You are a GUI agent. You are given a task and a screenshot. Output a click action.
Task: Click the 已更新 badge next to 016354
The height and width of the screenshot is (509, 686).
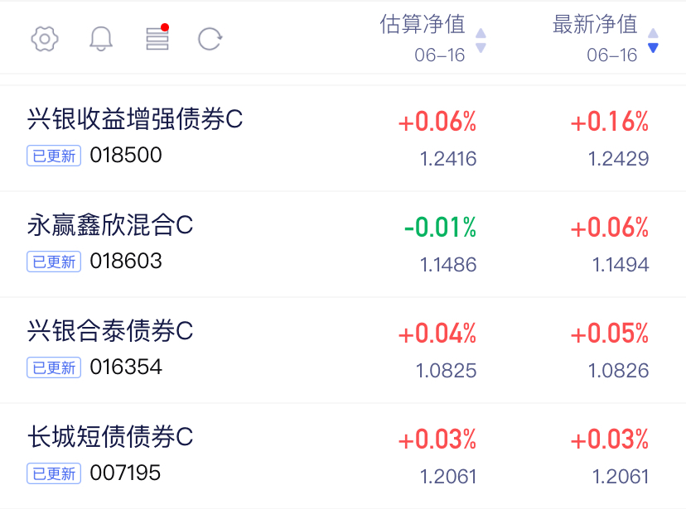(54, 367)
